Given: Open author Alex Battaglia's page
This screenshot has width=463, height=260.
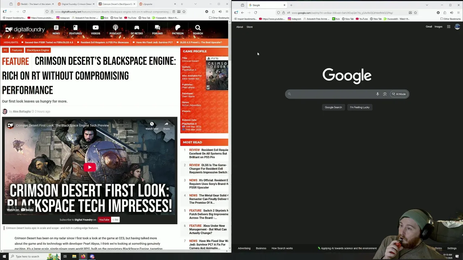Looking at the screenshot, I should point(22,112).
